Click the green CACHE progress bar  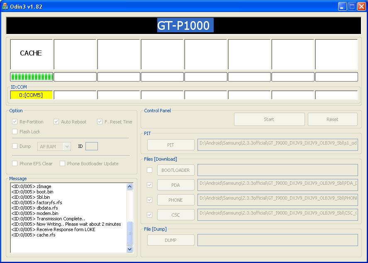point(32,77)
